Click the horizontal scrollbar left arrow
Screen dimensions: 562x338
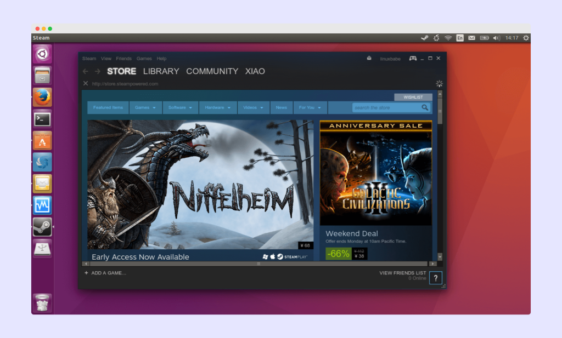[x=86, y=264]
